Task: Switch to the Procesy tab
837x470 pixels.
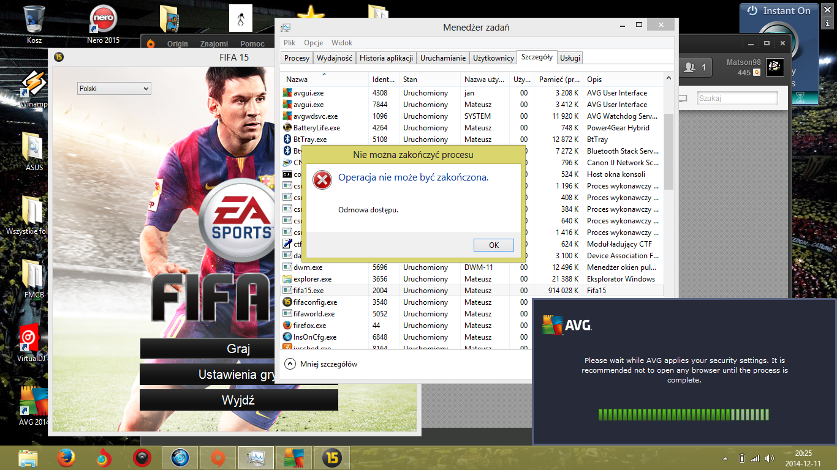Action: tap(297, 58)
